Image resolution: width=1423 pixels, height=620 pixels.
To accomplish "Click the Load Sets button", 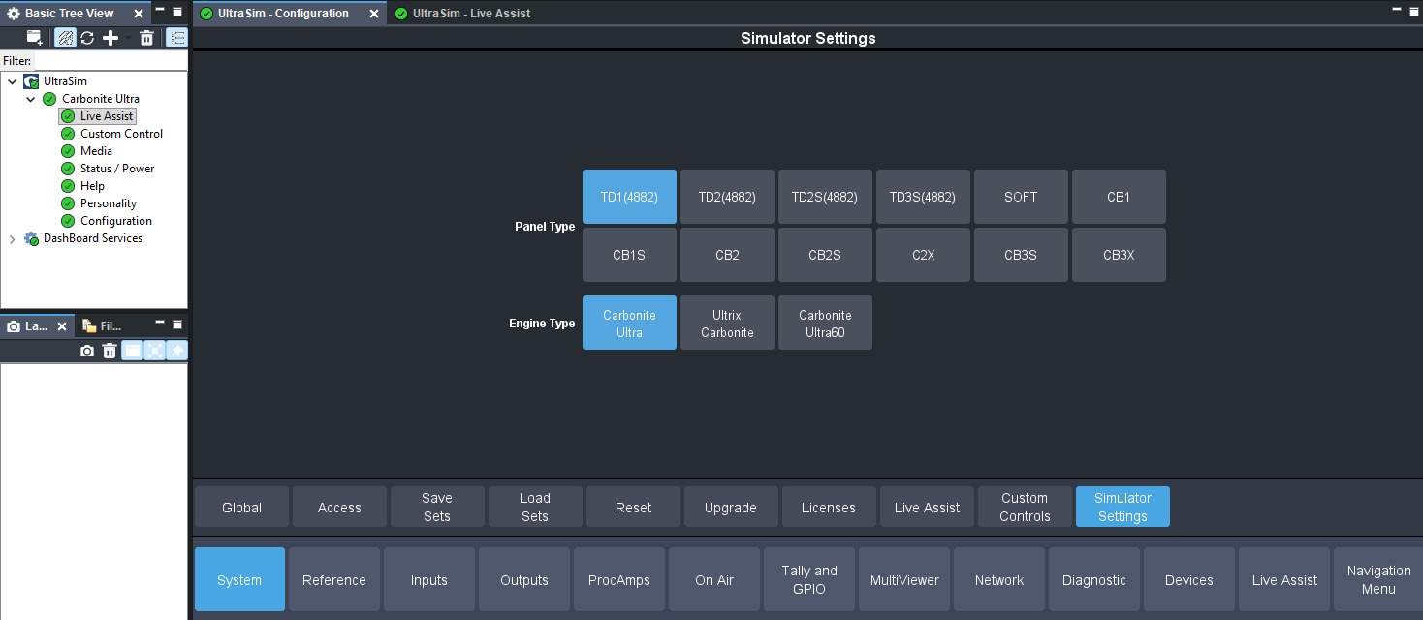I will (x=535, y=507).
